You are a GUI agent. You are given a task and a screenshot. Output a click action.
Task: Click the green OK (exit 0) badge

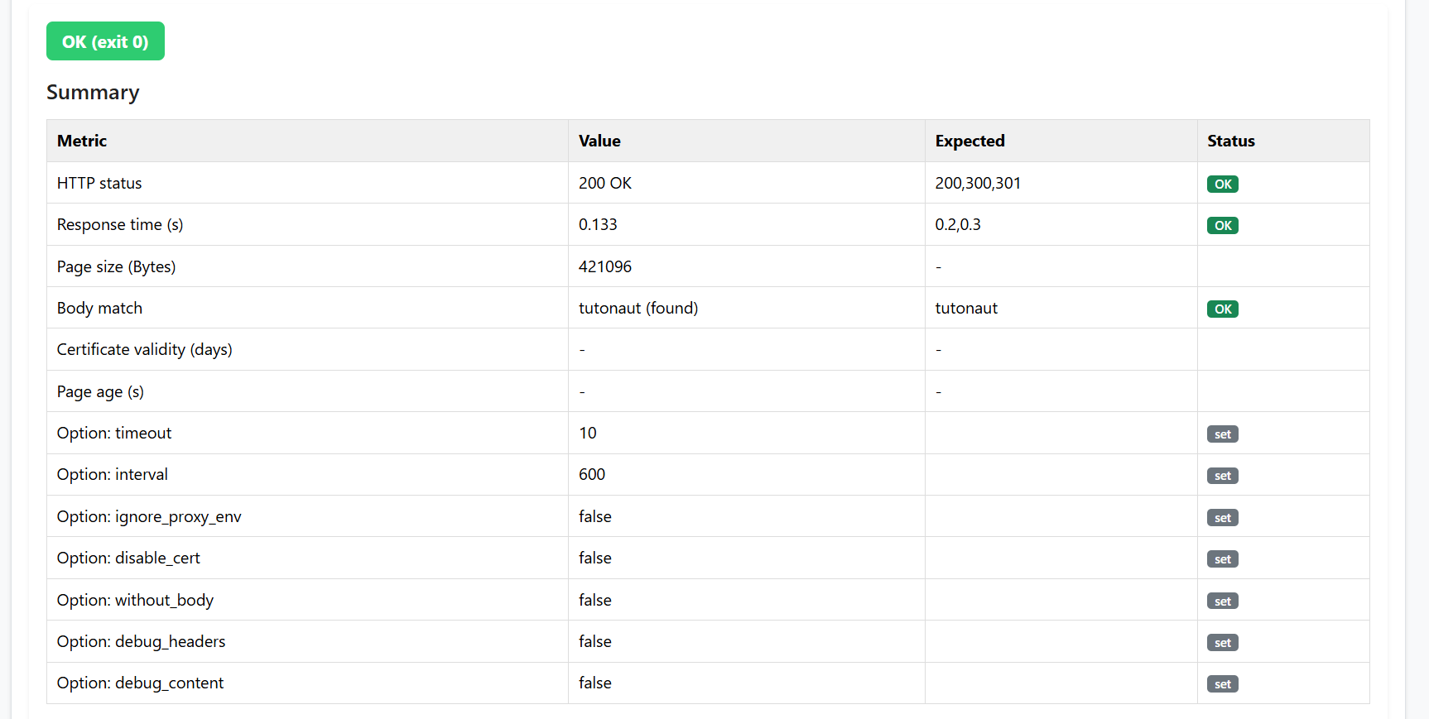click(x=105, y=41)
